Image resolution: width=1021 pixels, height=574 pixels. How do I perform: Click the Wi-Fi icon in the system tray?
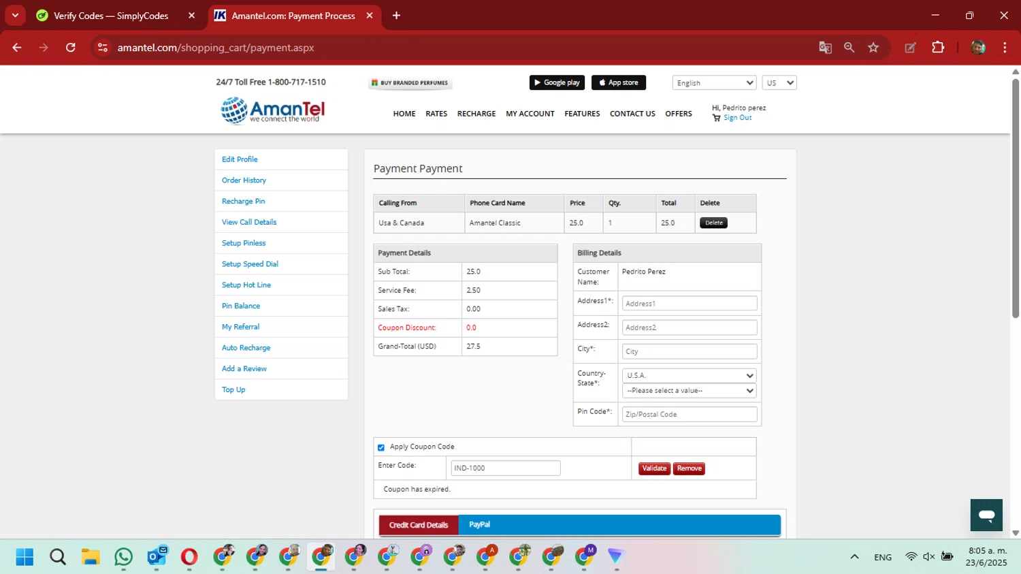[x=911, y=557]
